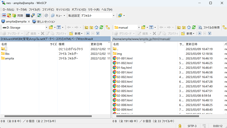Open in PuTTY icon in toolbar
The image size is (227, 128).
tap(33, 15)
